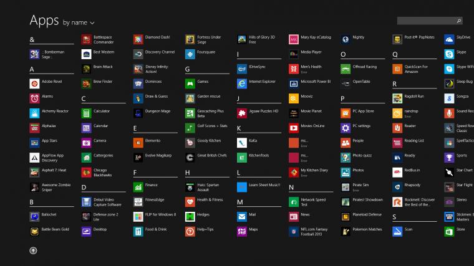Select the 'Battlespace Commander' label
474x266 pixels.
click(x=104, y=39)
